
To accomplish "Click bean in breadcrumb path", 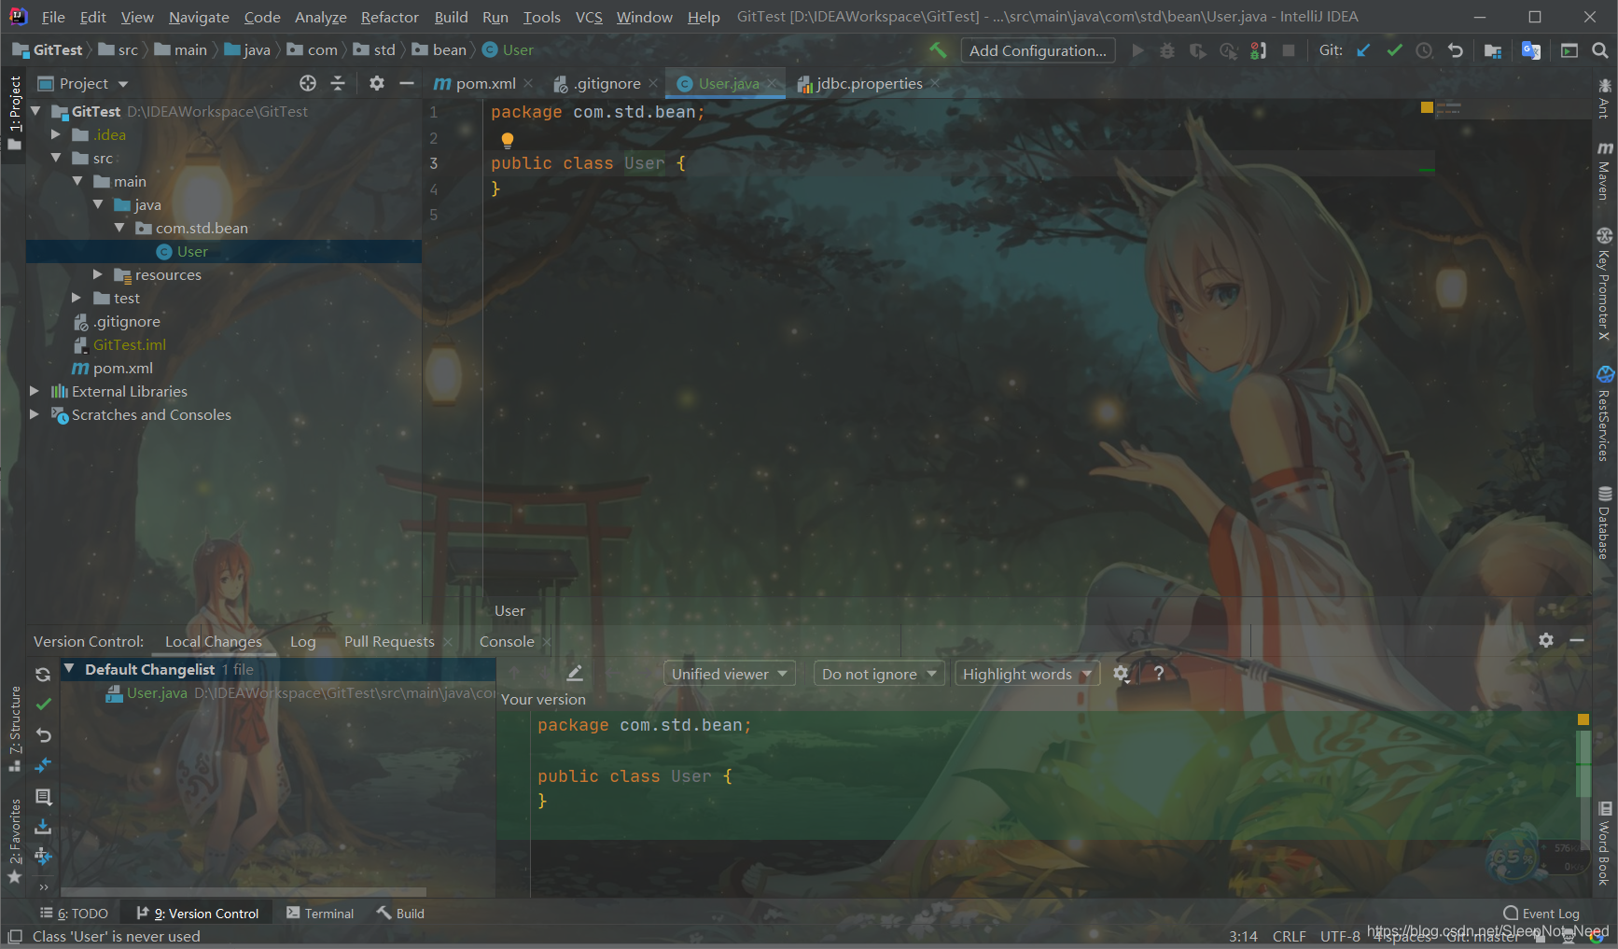I will coord(439,49).
